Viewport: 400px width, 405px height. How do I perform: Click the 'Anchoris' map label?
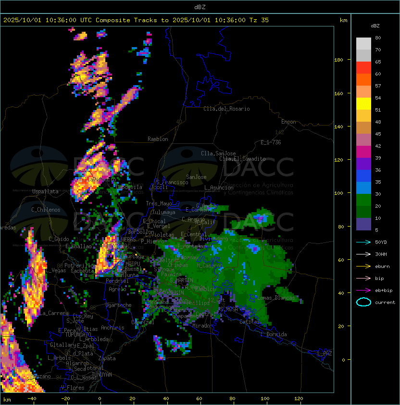coord(112,328)
